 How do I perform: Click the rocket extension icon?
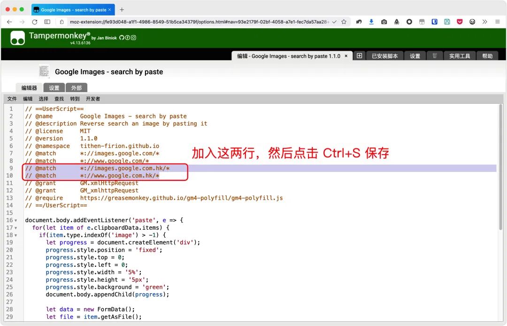tap(396, 22)
